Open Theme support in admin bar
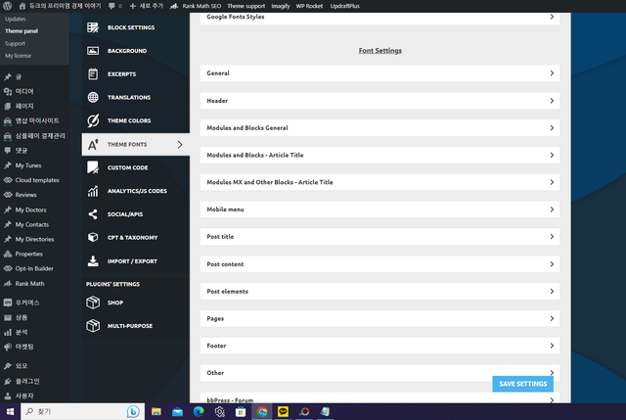The image size is (626, 420). pos(246,6)
